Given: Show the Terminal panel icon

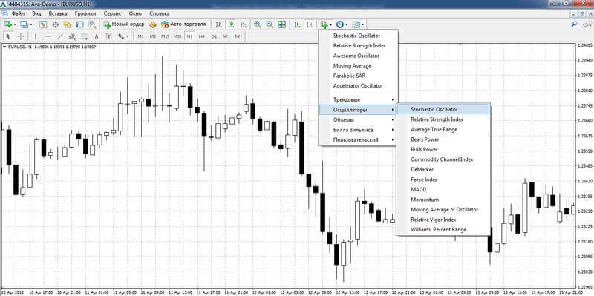Looking at the screenshot, I should click(79, 24).
